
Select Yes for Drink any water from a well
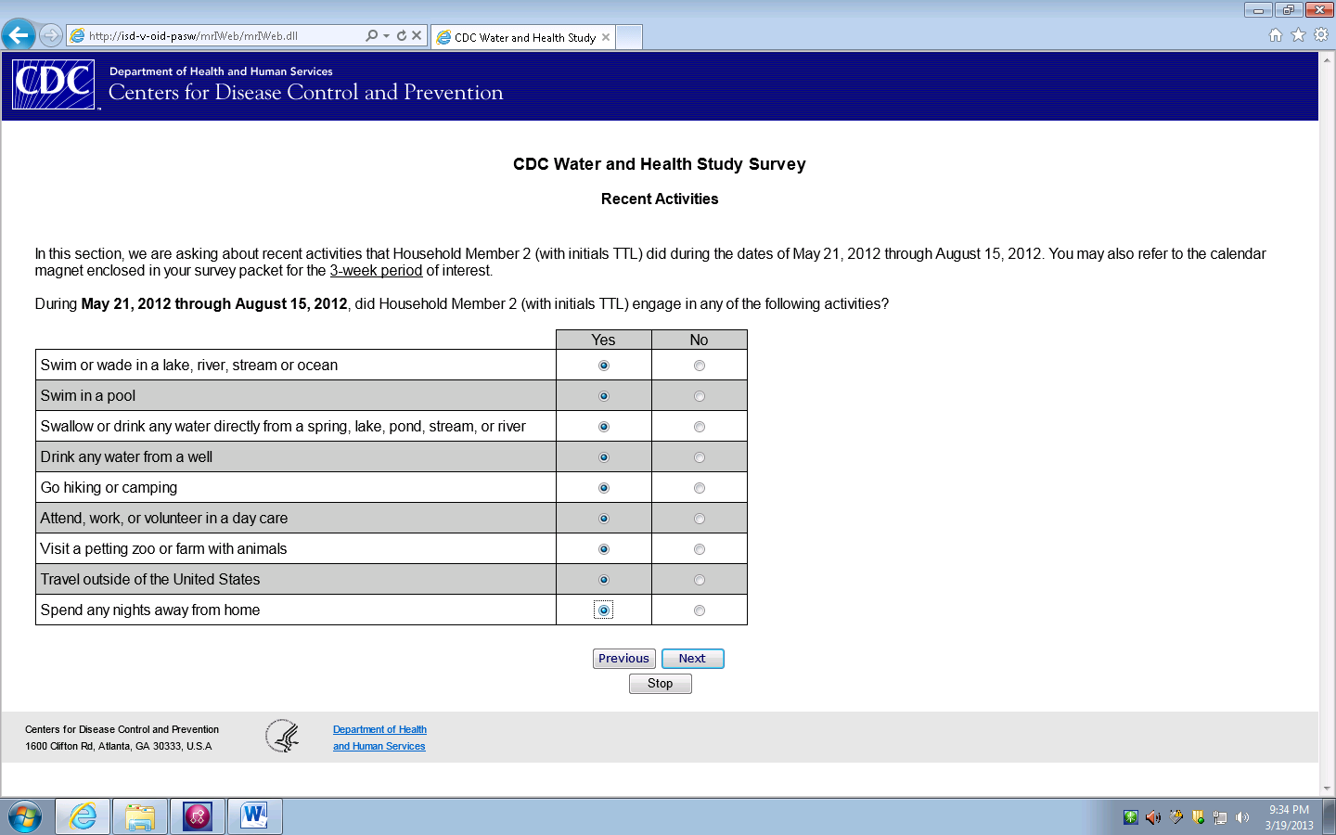point(604,457)
